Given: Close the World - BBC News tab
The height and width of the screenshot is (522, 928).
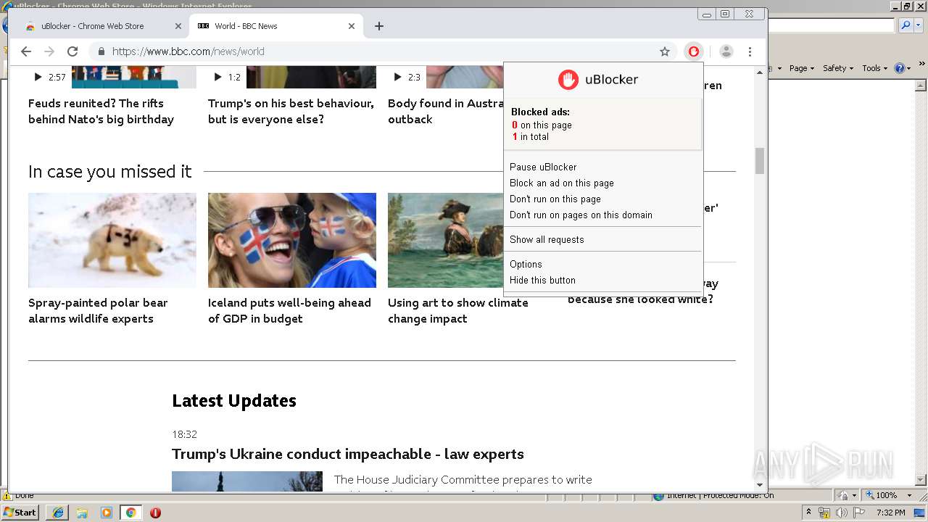Looking at the screenshot, I should pyautogui.click(x=352, y=26).
